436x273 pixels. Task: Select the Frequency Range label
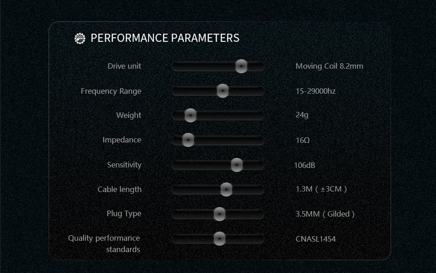click(x=111, y=91)
